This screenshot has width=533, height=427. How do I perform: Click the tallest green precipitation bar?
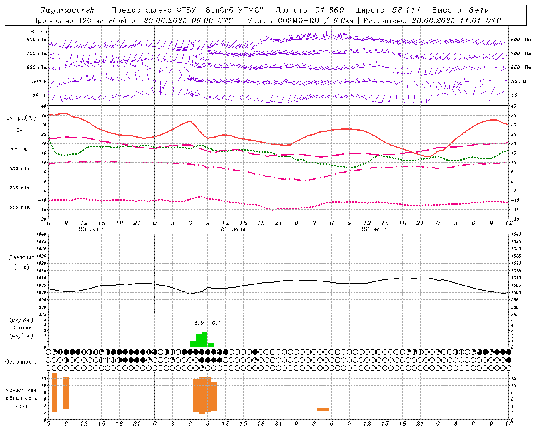(205, 339)
